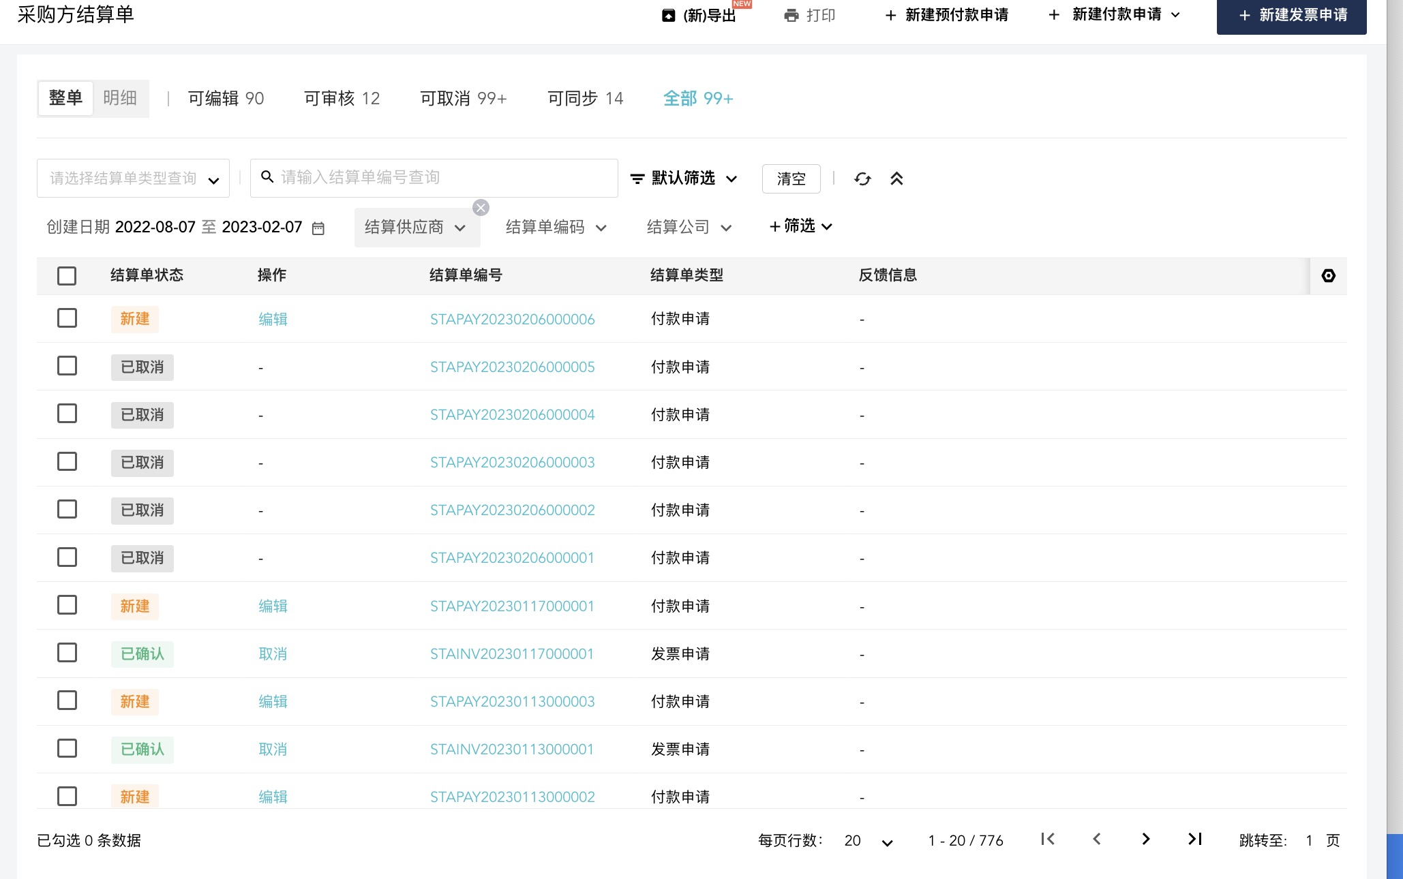Go to next page arrow
The height and width of the screenshot is (879, 1403).
1146,839
